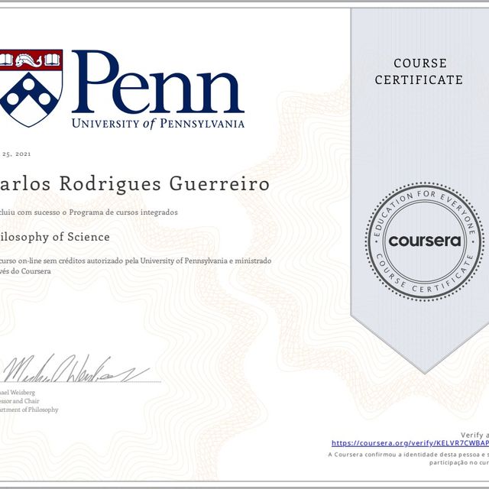This screenshot has height=489, width=489.
Task: Click the 'vés do Coursera' line
Action: (x=25, y=271)
